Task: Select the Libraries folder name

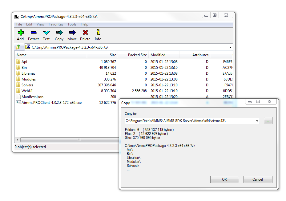Action: 28,73
